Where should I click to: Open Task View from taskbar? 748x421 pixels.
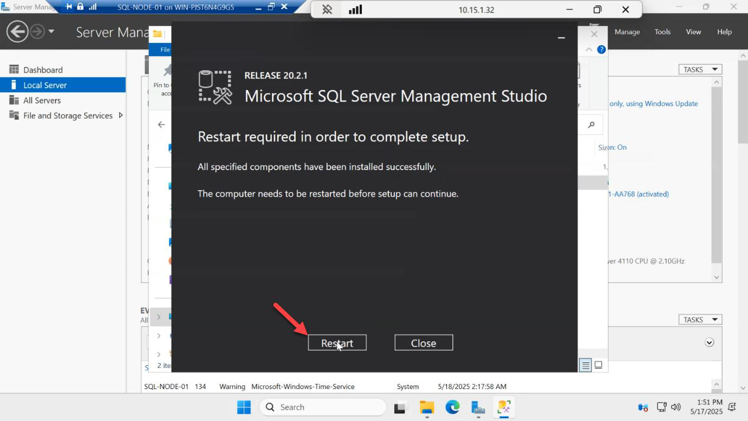point(400,407)
